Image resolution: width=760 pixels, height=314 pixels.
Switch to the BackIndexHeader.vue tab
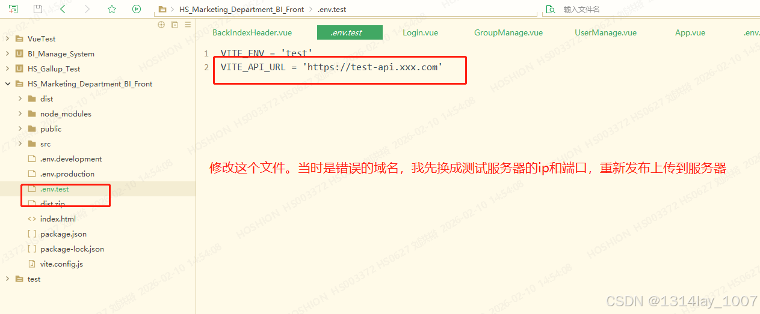point(252,32)
